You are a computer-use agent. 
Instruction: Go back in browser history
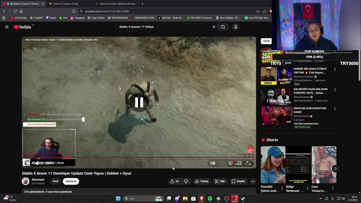pos(4,11)
